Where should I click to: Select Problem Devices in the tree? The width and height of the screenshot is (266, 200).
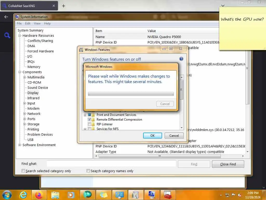point(40,135)
